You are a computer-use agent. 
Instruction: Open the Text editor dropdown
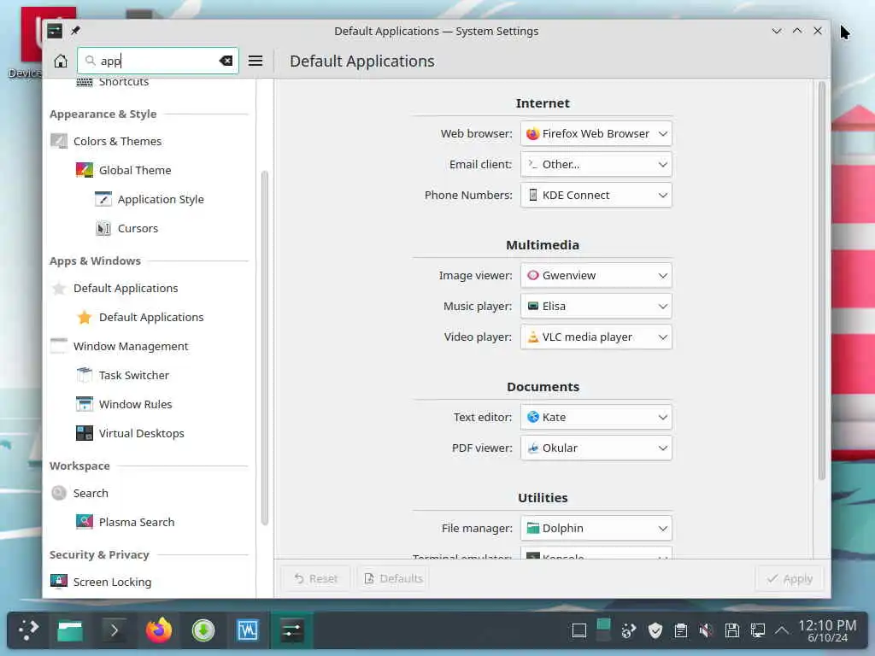[596, 417]
